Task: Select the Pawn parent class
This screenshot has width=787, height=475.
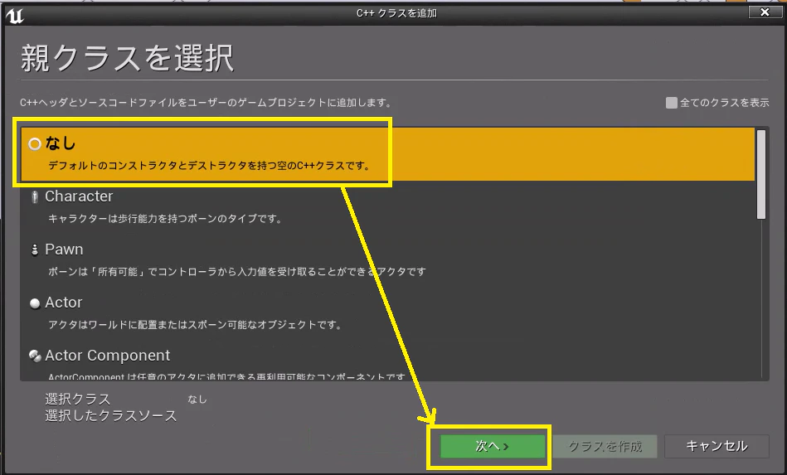Action: (x=387, y=260)
